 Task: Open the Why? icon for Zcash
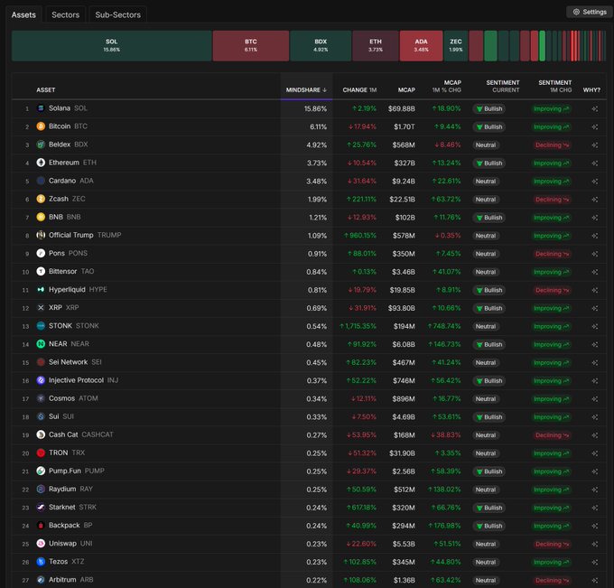(595, 200)
